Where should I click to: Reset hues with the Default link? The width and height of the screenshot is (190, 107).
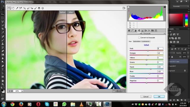[x=146, y=45]
